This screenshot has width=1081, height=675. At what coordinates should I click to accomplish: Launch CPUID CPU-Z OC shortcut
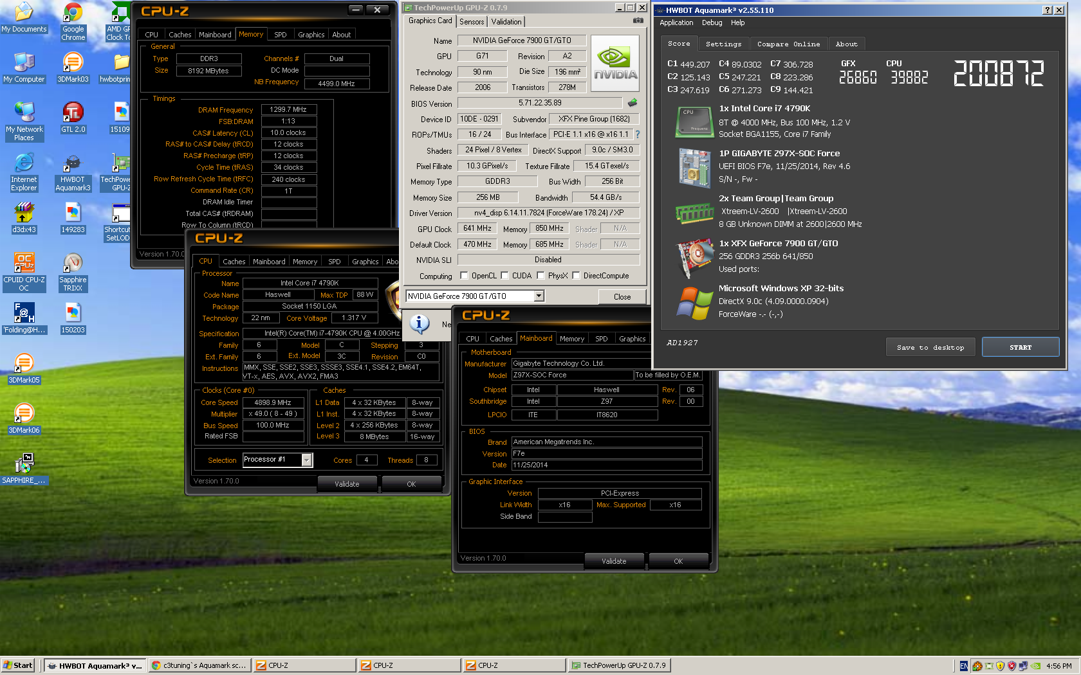(24, 272)
